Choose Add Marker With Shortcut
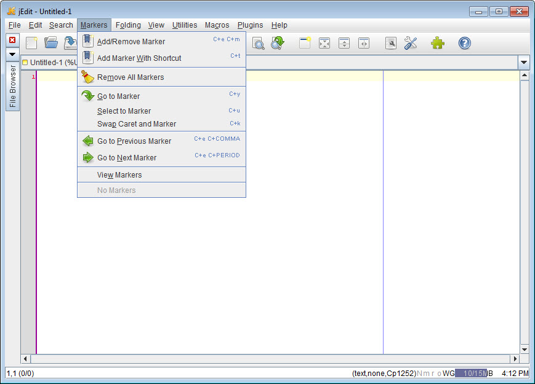This screenshot has height=384, width=535. point(162,58)
